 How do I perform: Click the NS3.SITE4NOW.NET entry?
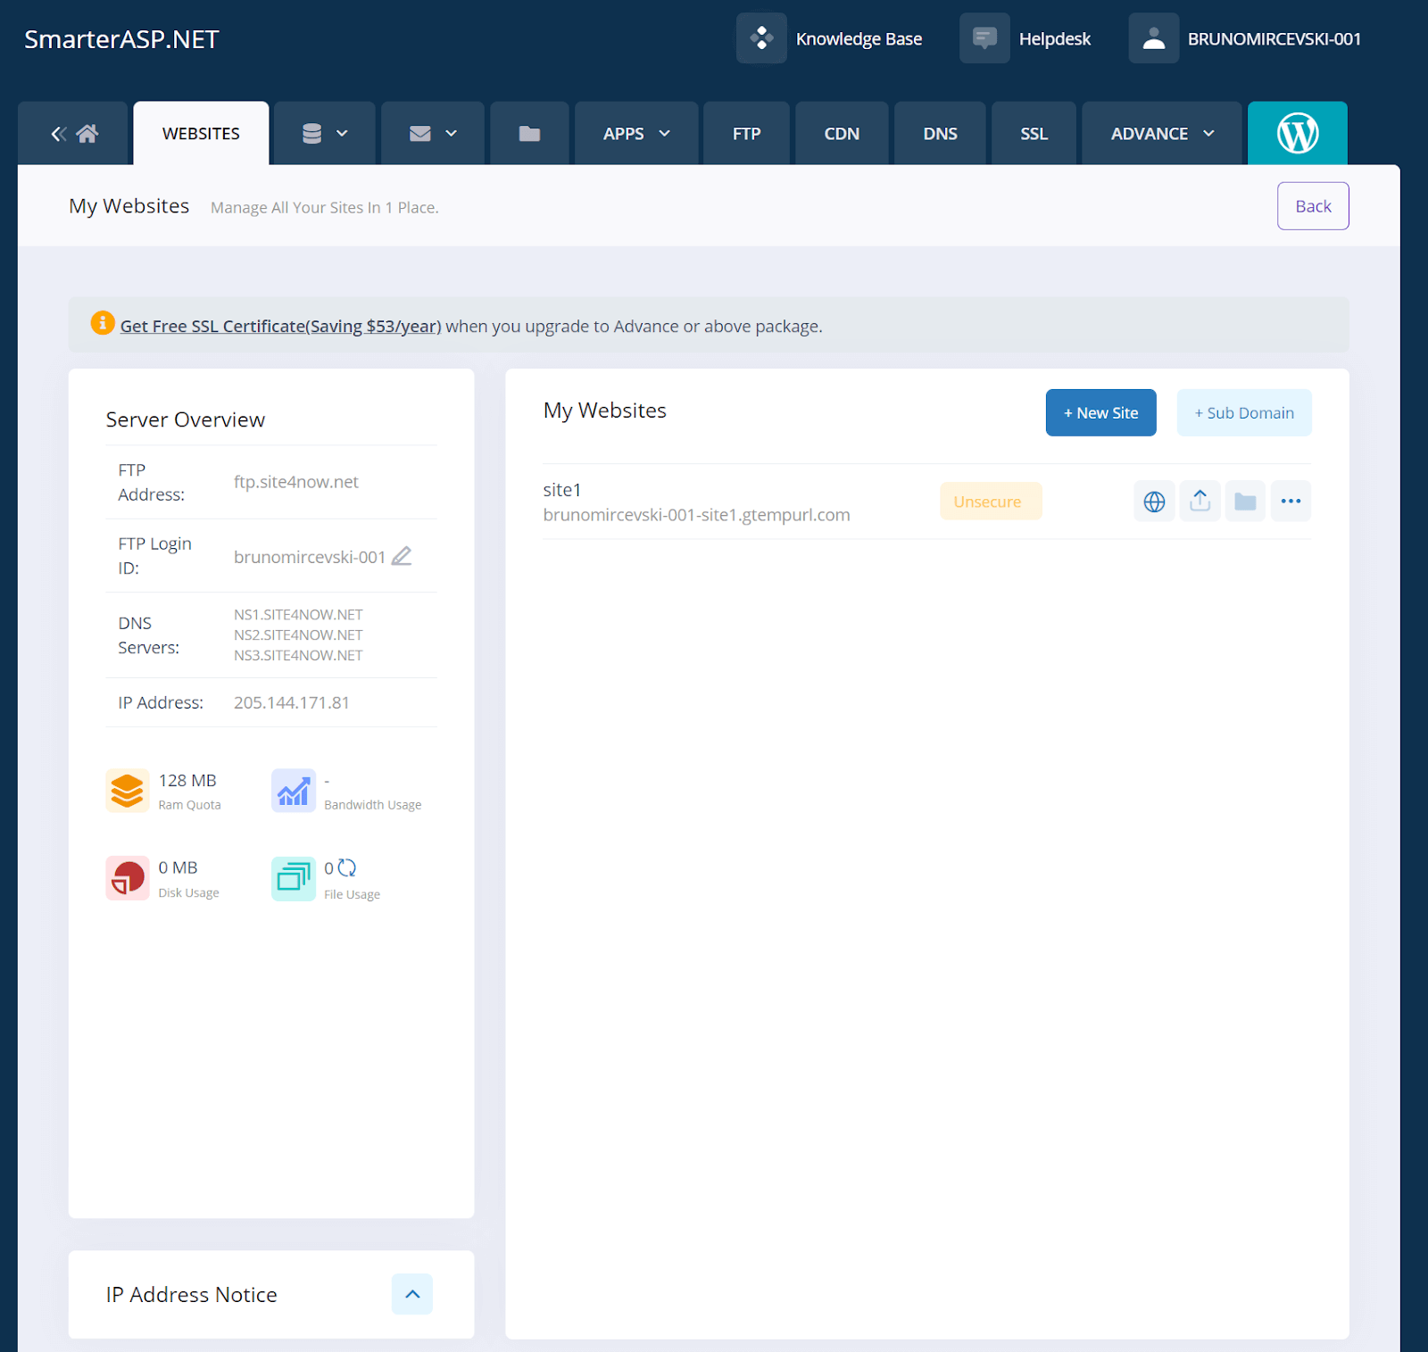(x=298, y=656)
